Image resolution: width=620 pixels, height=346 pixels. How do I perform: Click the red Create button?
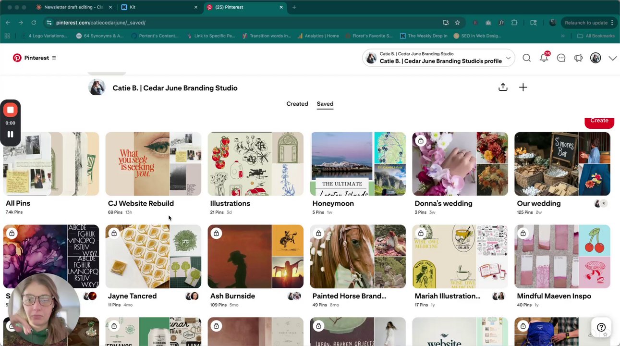599,121
